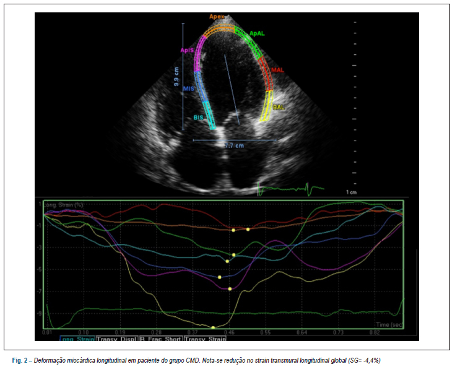This screenshot has width=455, height=367.
Task: Click the -9 strain axis value
Action: [x=40, y=313]
